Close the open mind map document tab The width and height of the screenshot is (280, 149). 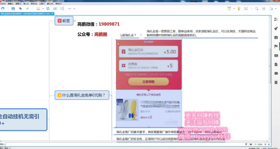(52, 13)
